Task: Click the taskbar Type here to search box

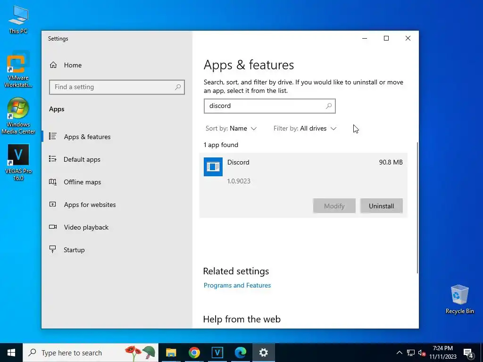Action: pos(91,353)
